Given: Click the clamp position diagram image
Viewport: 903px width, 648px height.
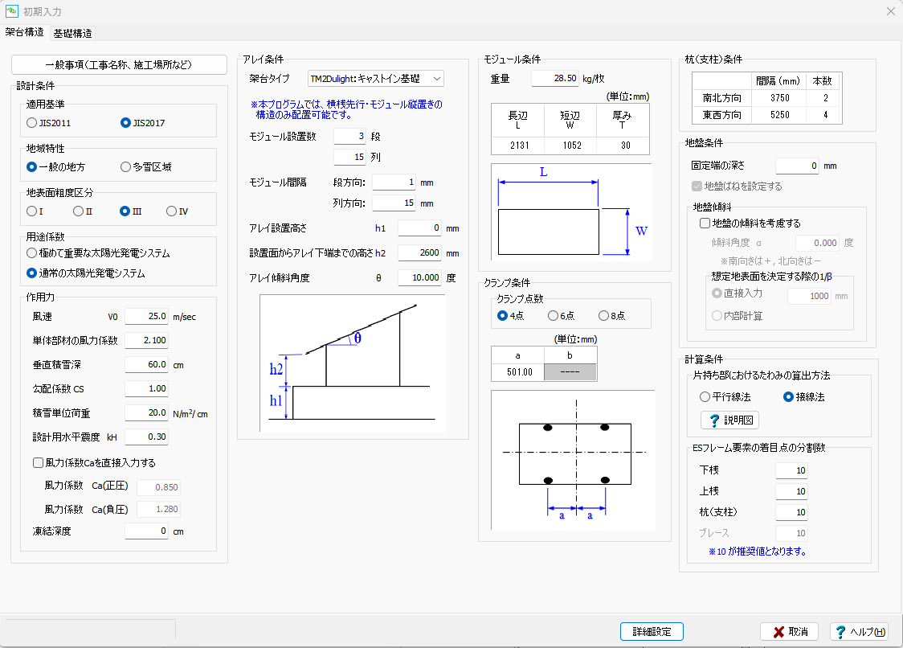Looking at the screenshot, I should 573,460.
